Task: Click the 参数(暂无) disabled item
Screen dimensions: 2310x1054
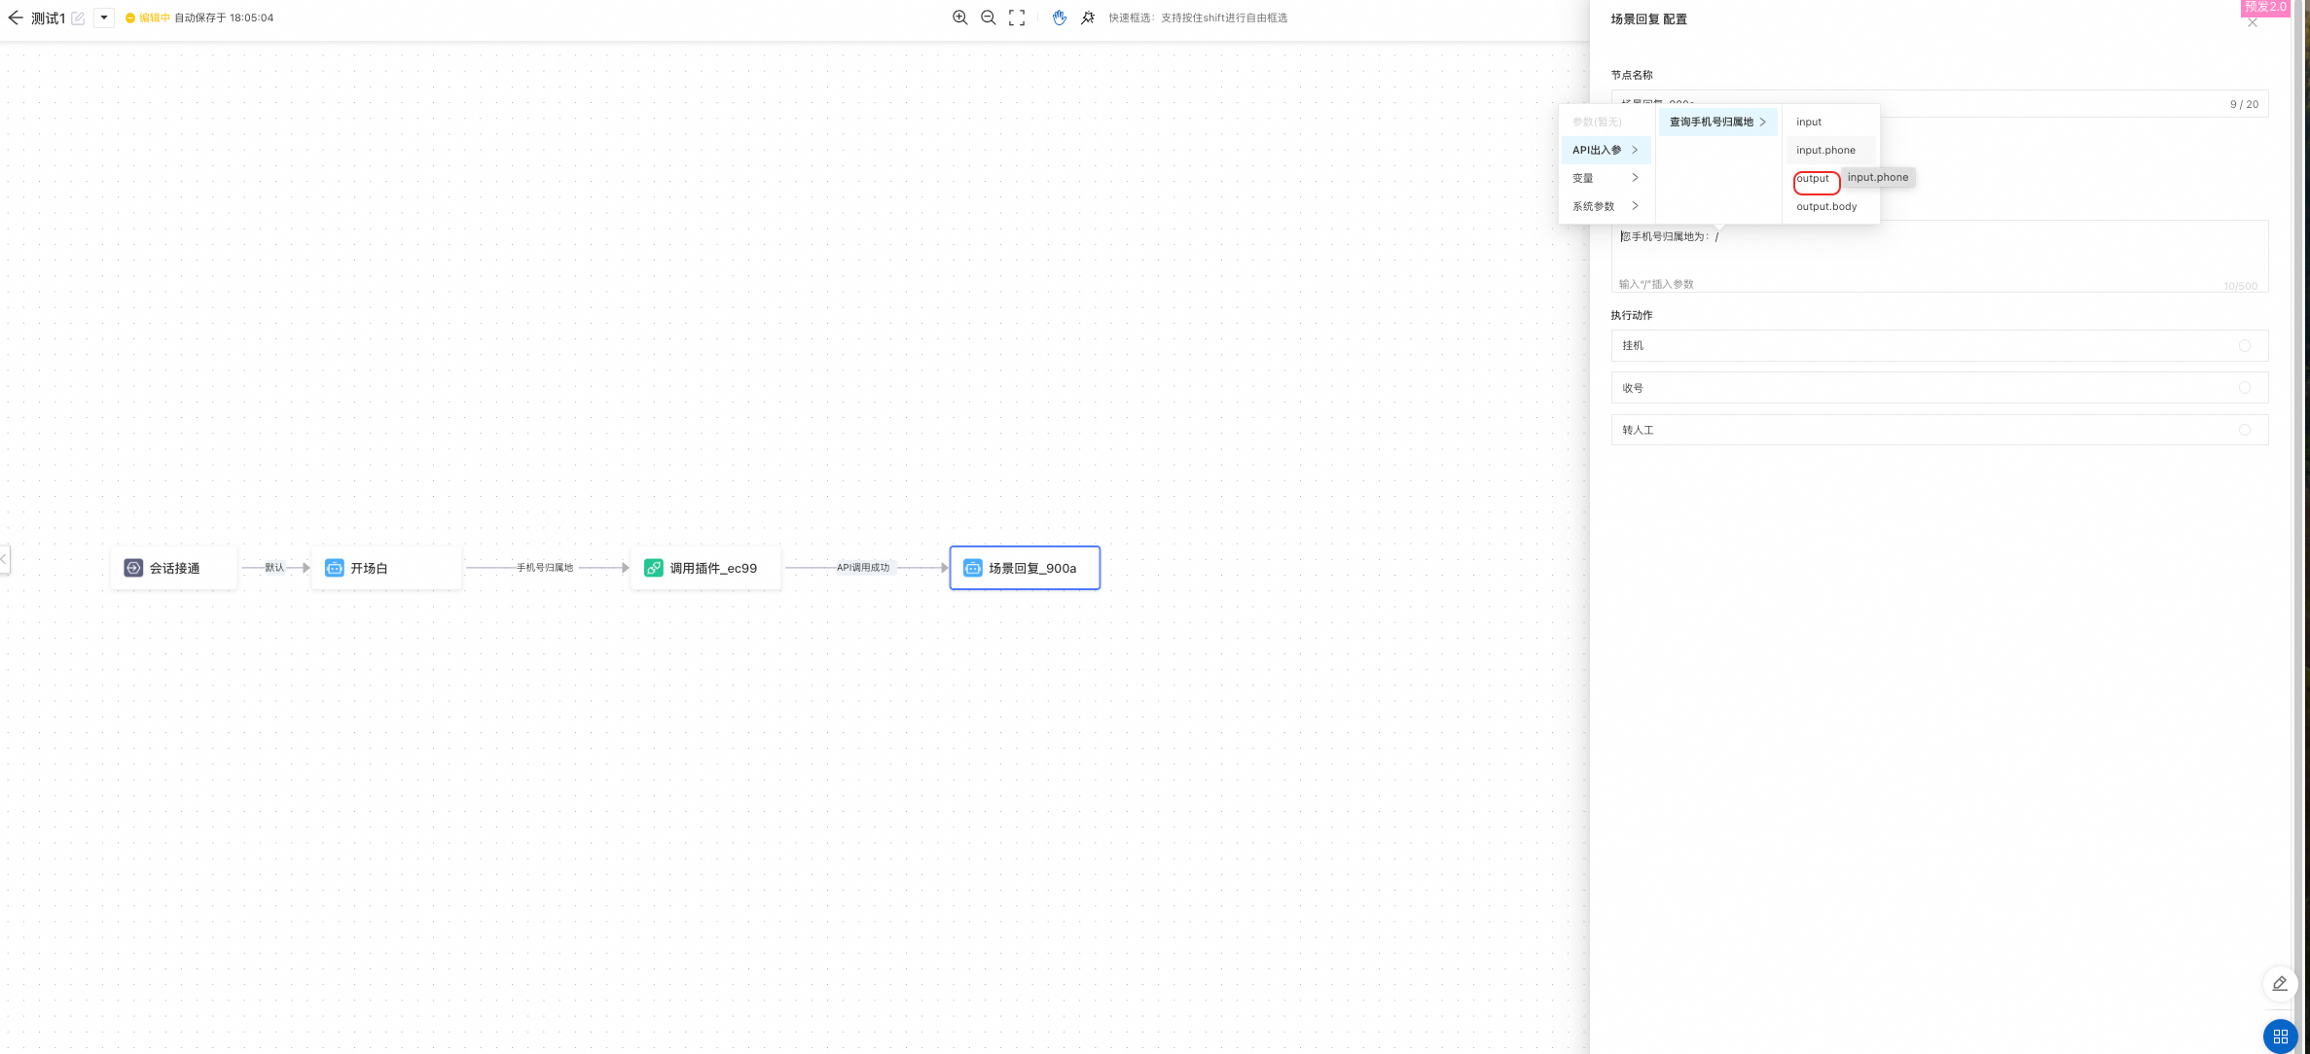Action: [x=1597, y=122]
